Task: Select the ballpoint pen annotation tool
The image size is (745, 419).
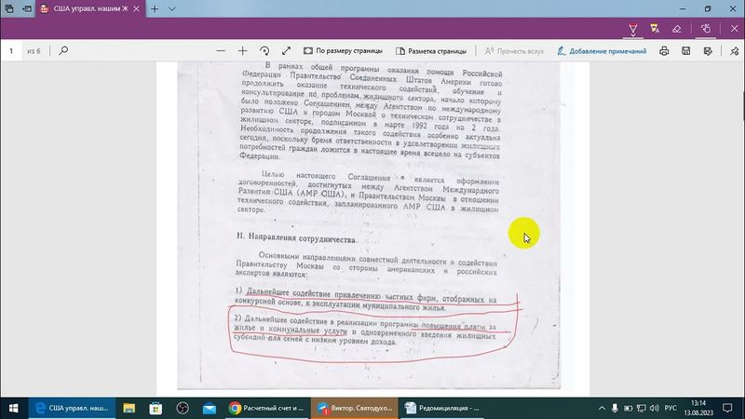Action: coord(633,29)
